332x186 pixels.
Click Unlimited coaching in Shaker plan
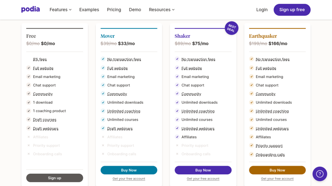[x=198, y=111]
